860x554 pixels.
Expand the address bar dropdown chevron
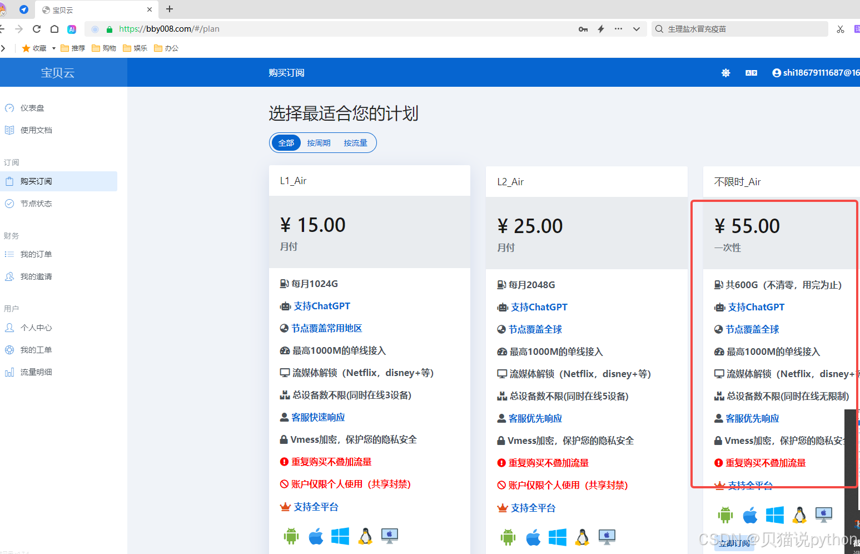point(637,29)
